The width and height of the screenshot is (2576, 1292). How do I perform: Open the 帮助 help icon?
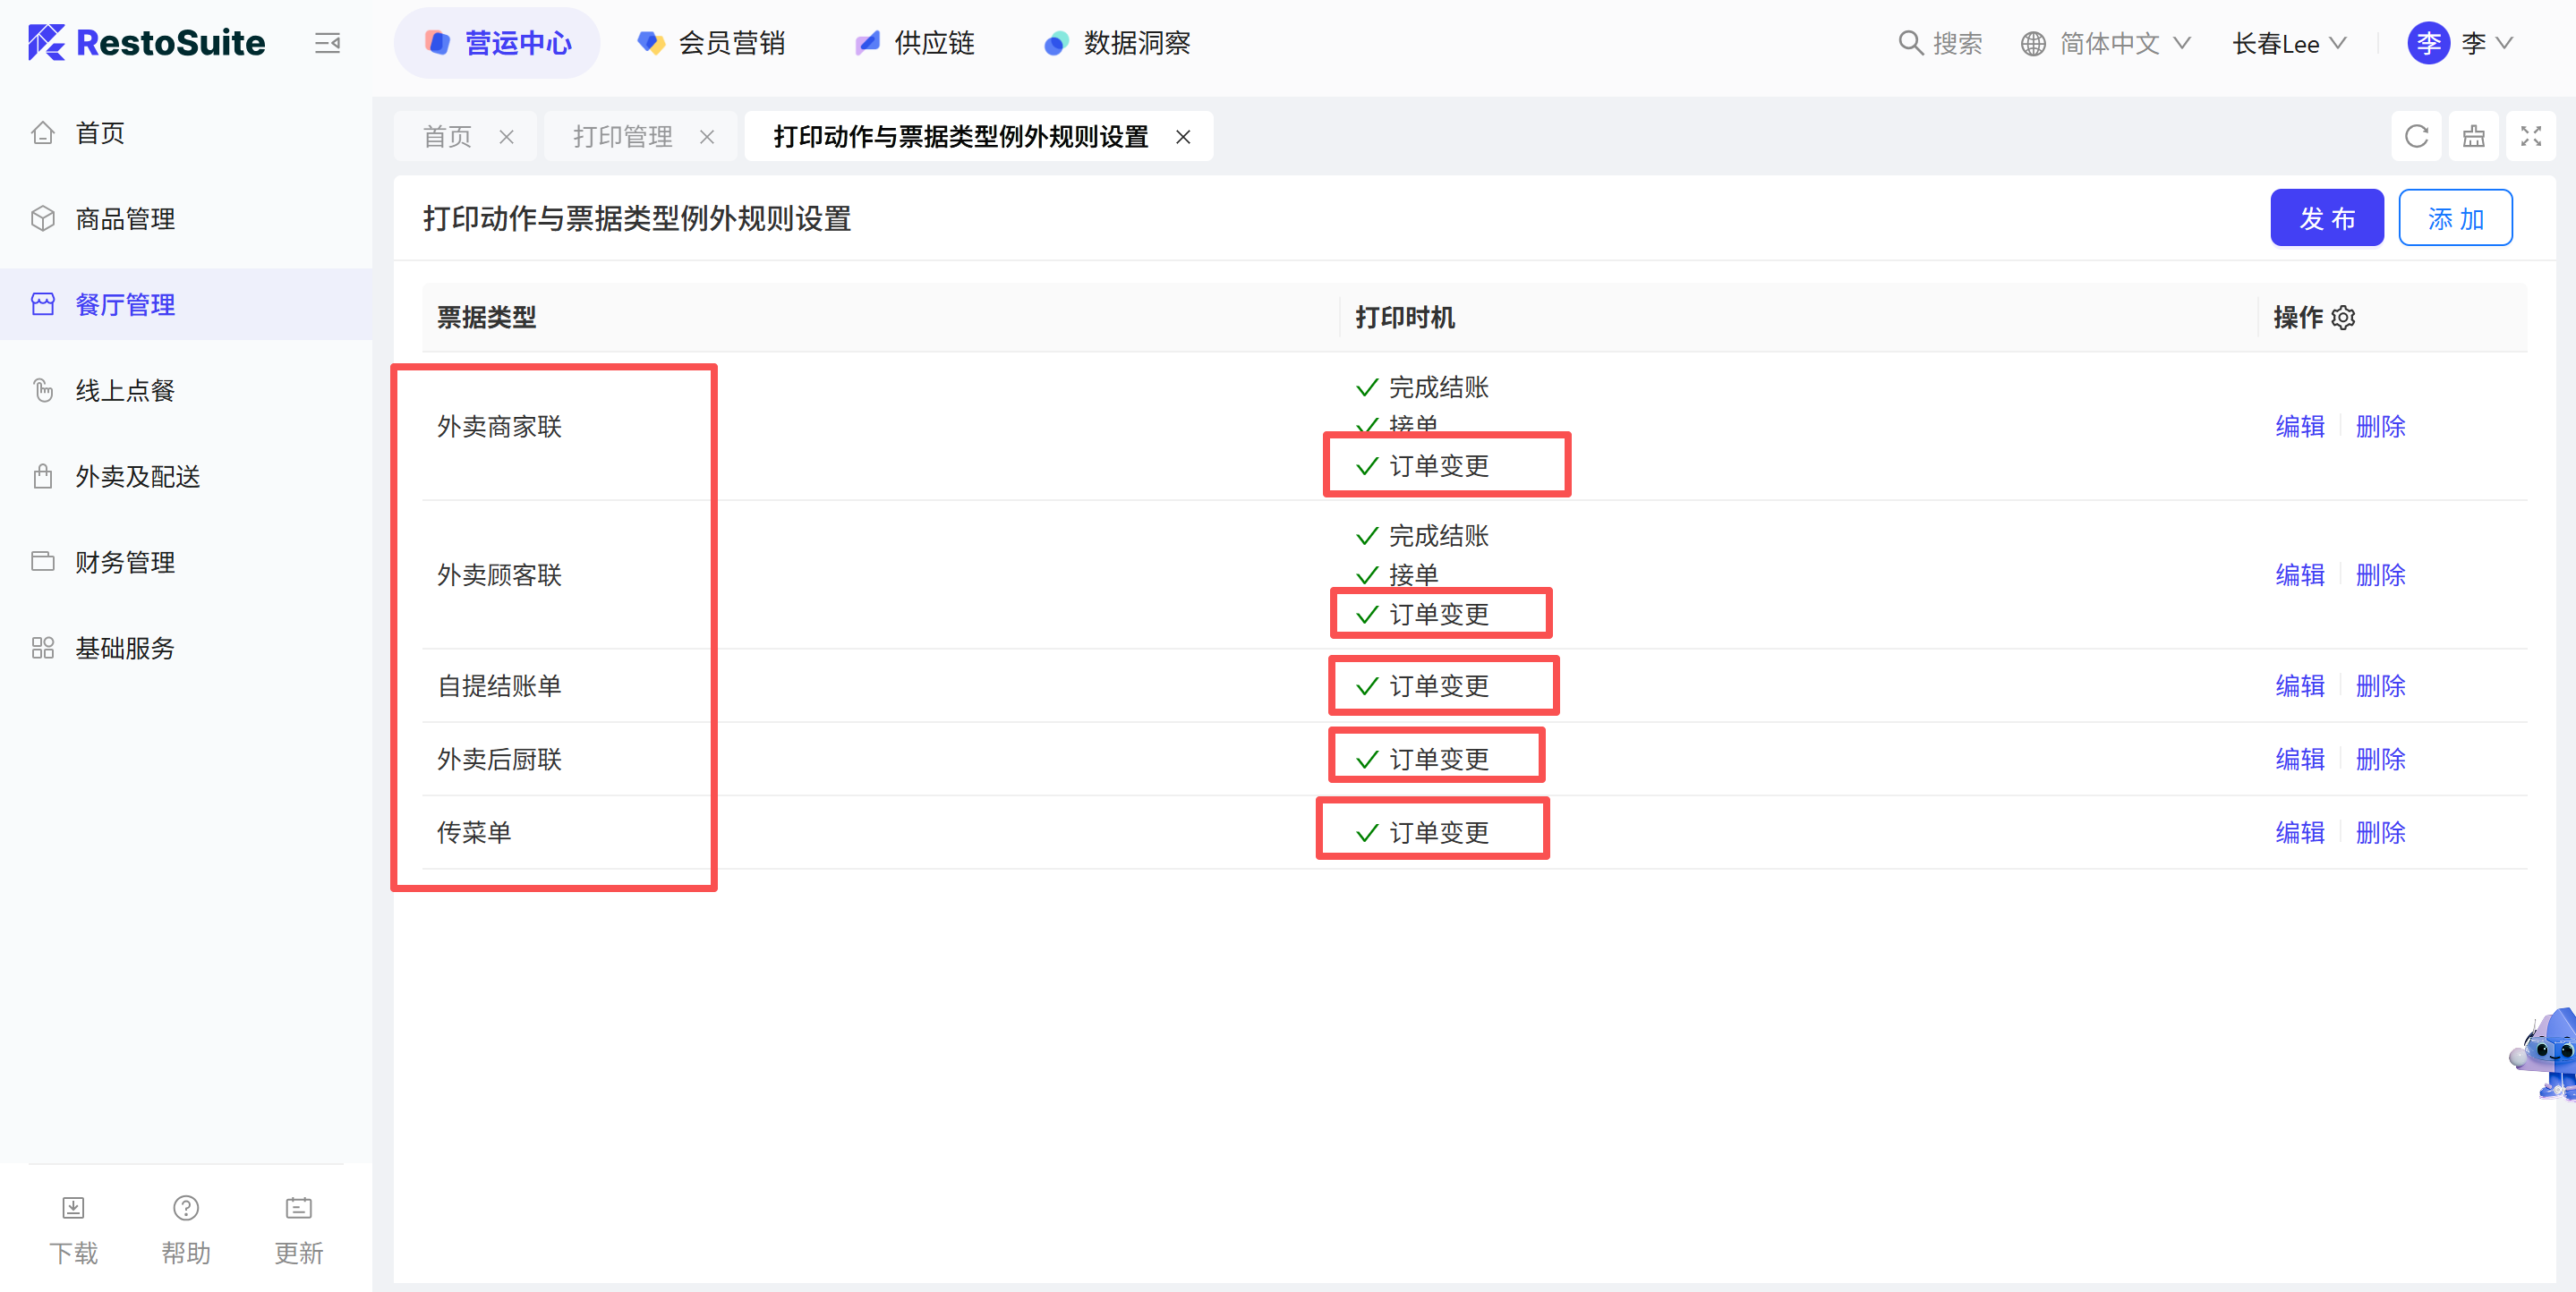[x=186, y=1208]
